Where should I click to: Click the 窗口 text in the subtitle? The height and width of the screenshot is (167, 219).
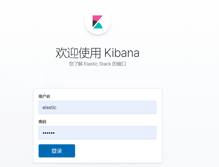122,64
